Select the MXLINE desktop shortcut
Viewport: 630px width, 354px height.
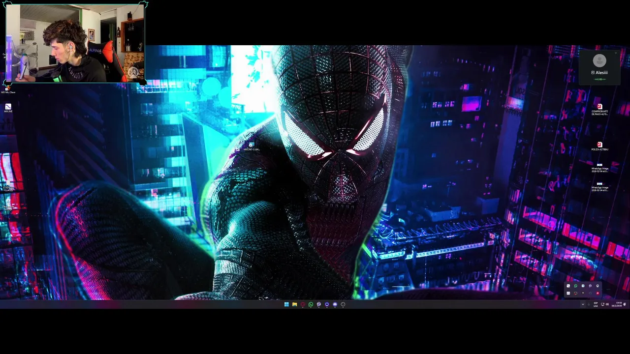8,108
